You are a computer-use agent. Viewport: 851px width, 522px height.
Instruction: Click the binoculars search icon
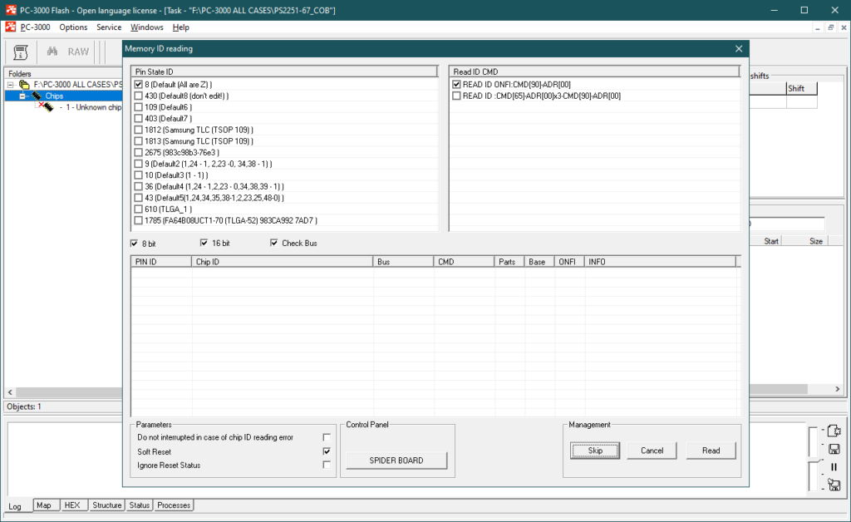(52, 52)
